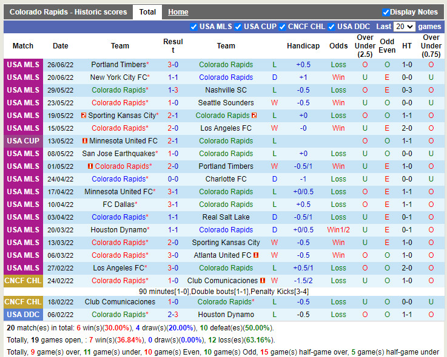The image size is (447, 357).
Task: Click red card icon next to Atlanta United FC
Action: point(256,255)
